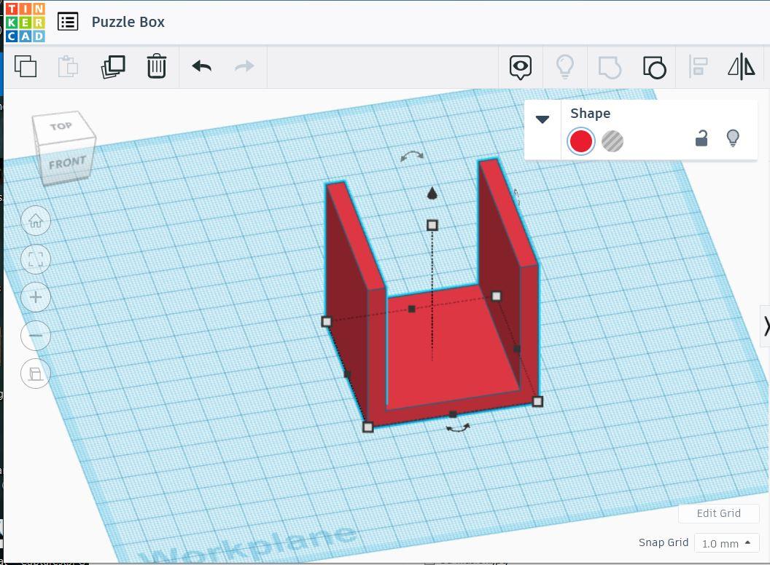Click the FRONT face of view cube
The width and height of the screenshot is (770, 565).
pos(67,162)
